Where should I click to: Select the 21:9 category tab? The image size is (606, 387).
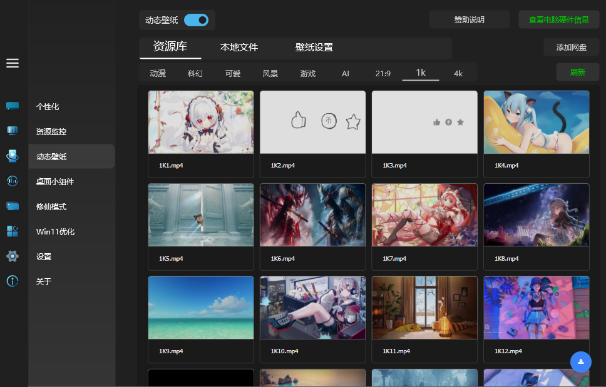click(x=383, y=73)
